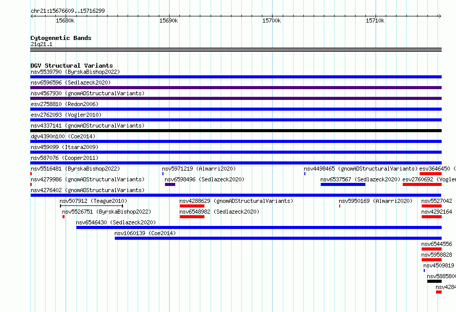Select the blue bar under nsv6546430
The width and height of the screenshot is (456, 312).
[x=259, y=227]
